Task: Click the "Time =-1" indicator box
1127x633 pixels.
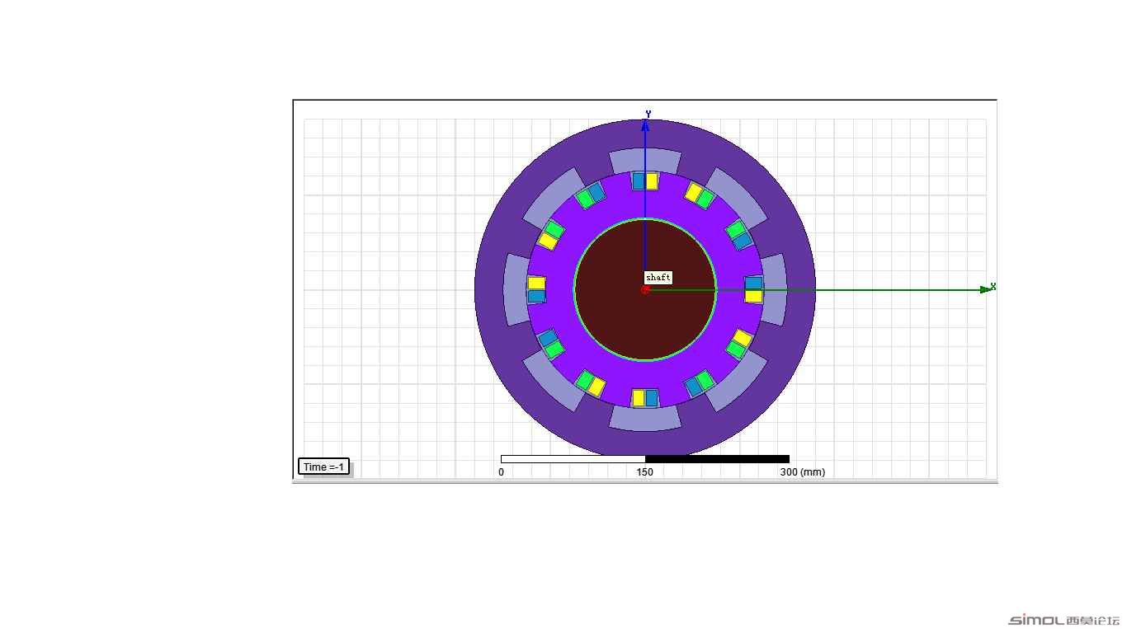Action: pos(323,467)
